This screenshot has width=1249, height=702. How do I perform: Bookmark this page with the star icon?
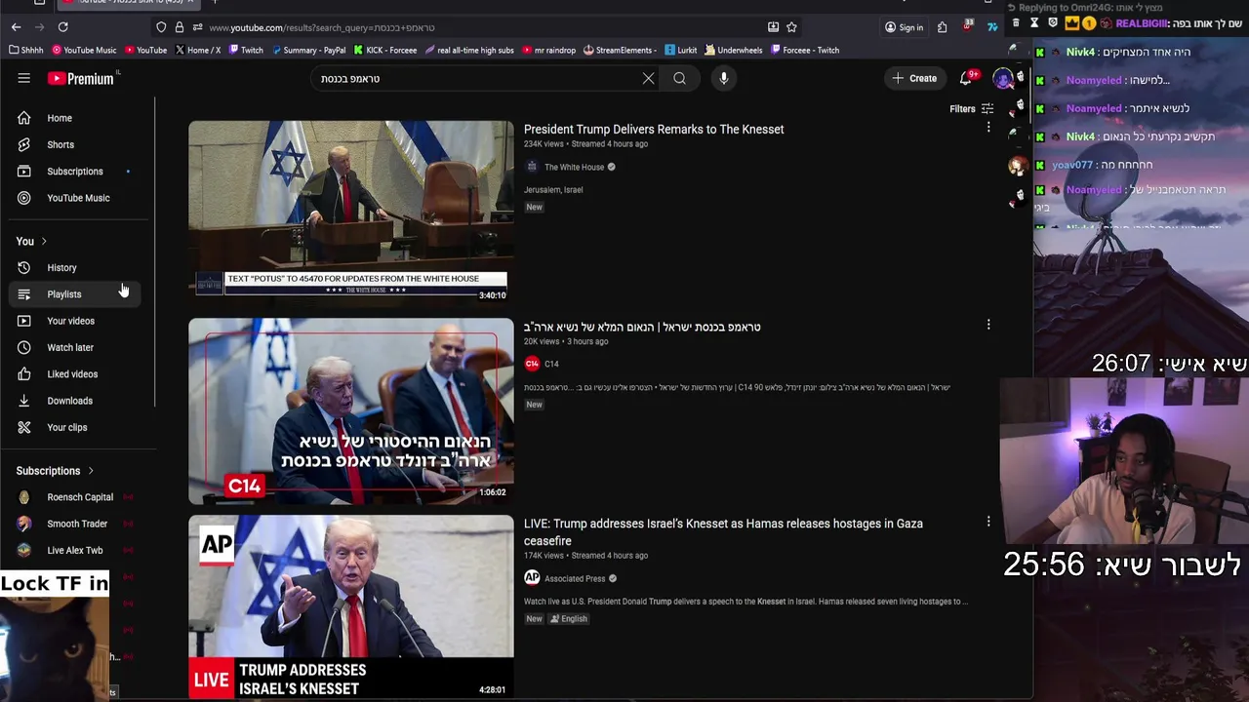coord(792,27)
